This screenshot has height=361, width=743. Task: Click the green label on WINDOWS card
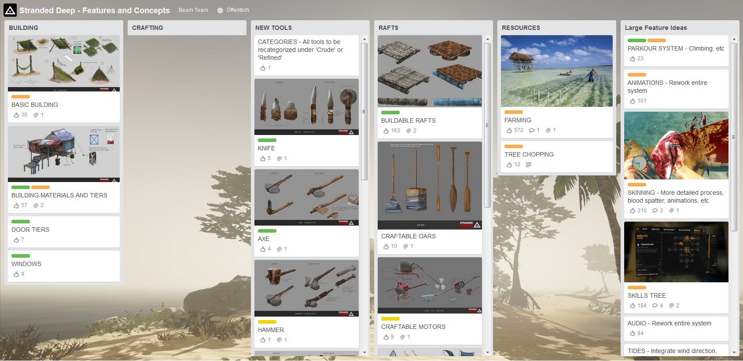tap(21, 256)
